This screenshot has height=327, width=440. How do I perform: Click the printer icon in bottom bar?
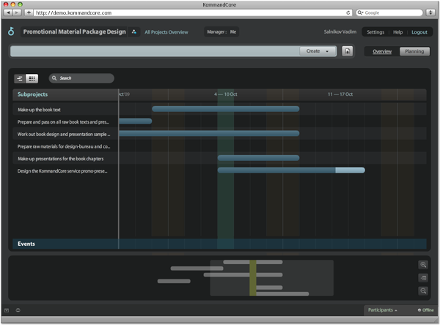(18, 310)
